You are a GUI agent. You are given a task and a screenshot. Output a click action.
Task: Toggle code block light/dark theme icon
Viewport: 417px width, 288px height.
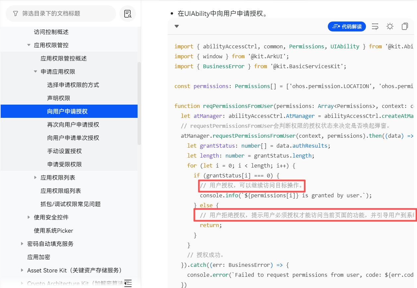tap(390, 26)
